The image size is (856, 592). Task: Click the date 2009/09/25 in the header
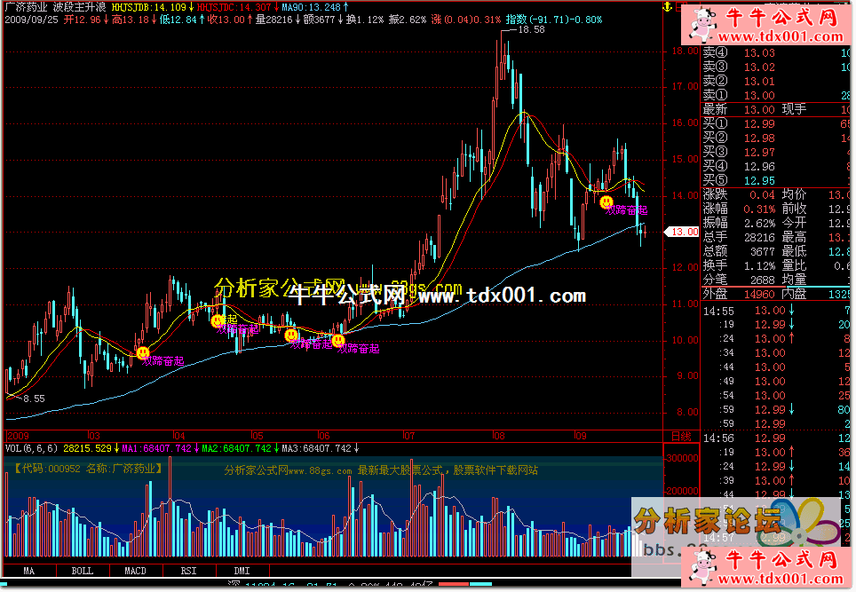pos(31,20)
